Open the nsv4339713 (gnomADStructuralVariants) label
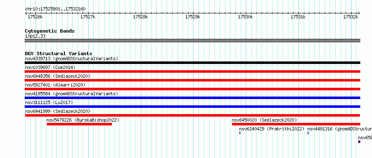Screen dimensions: 372x158 click(71, 59)
